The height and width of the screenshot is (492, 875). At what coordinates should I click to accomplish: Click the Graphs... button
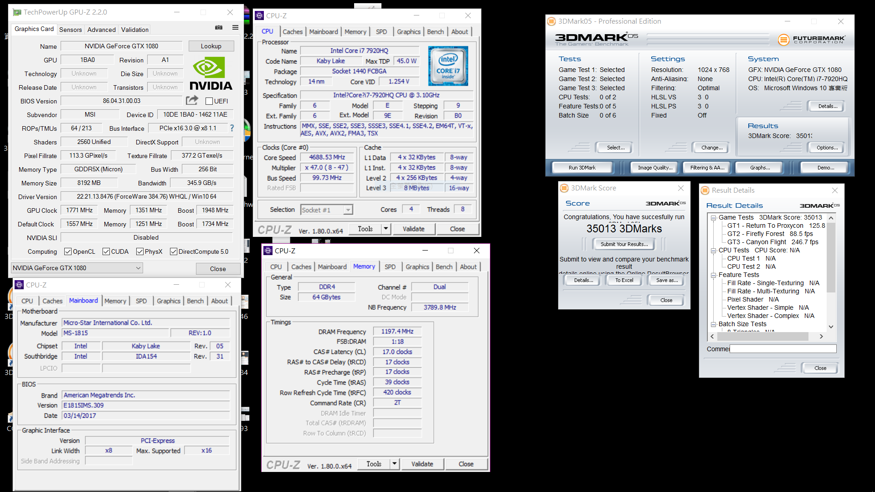tap(760, 168)
